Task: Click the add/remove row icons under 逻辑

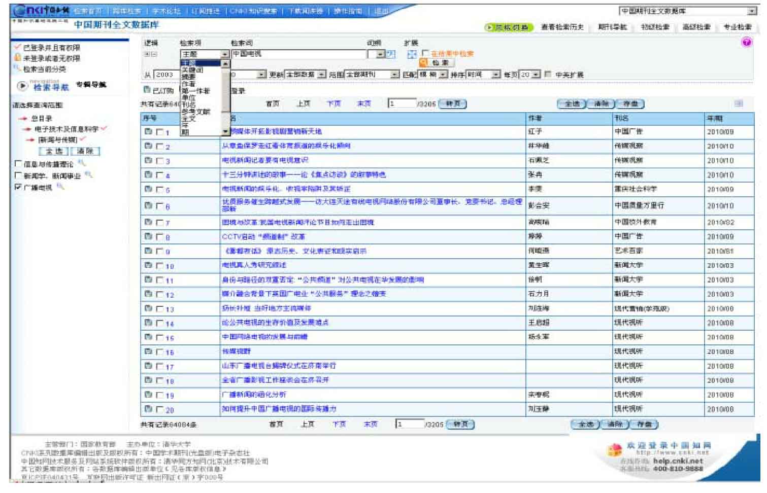Action: pyautogui.click(x=151, y=54)
